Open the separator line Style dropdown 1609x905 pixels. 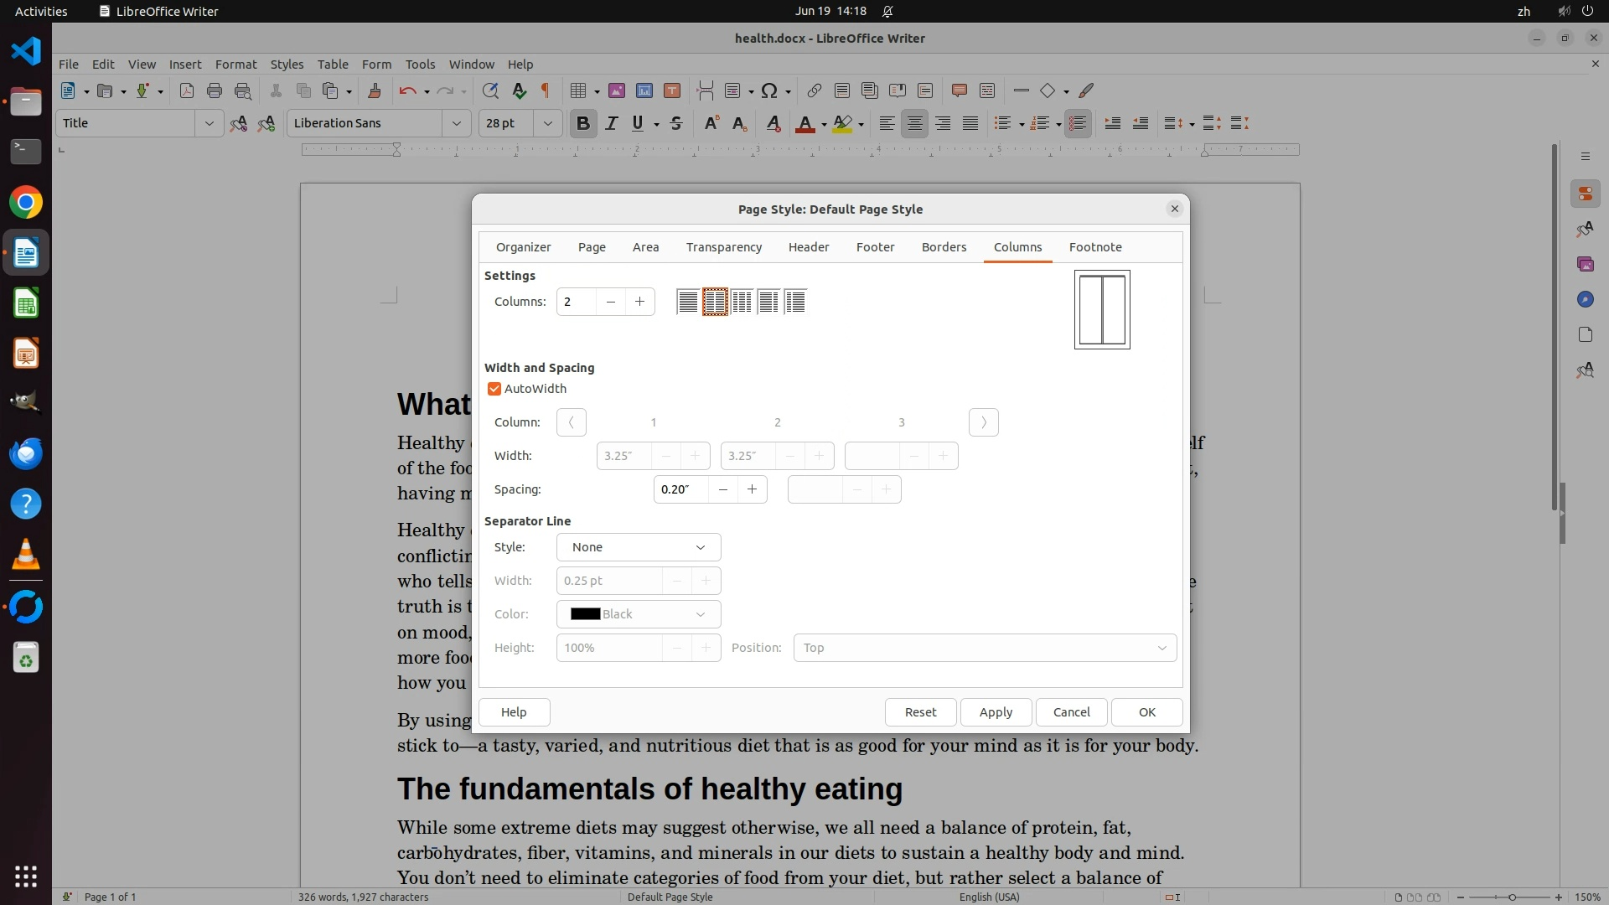coord(638,547)
